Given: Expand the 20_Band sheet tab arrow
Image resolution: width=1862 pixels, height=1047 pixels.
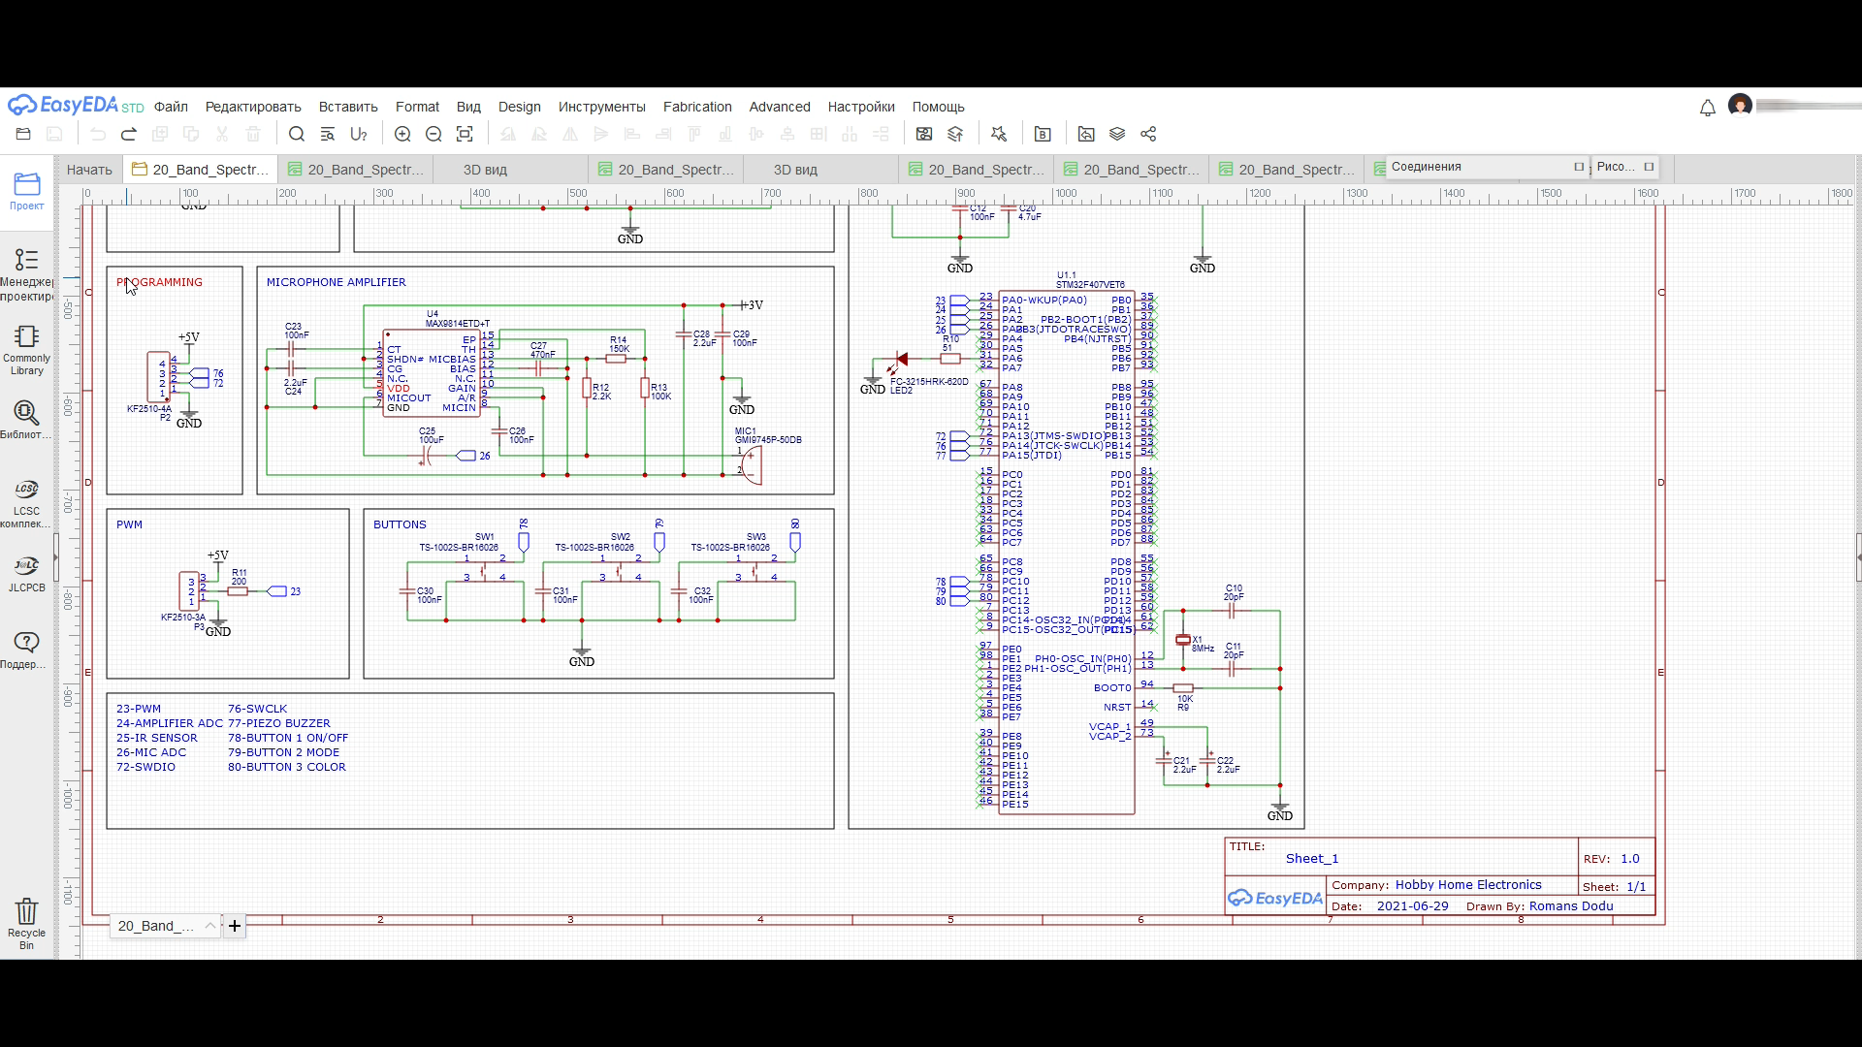Looking at the screenshot, I should [x=209, y=926].
